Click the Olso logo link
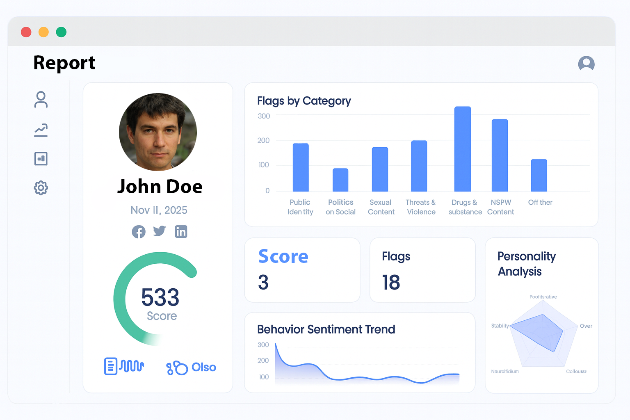630x420 pixels. pos(191,367)
